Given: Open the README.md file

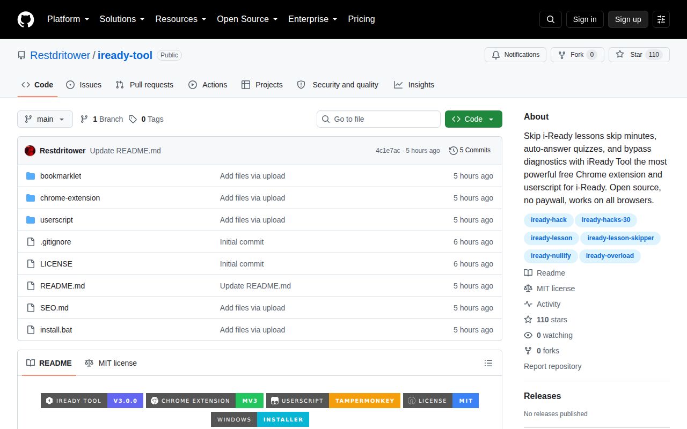Looking at the screenshot, I should [62, 286].
